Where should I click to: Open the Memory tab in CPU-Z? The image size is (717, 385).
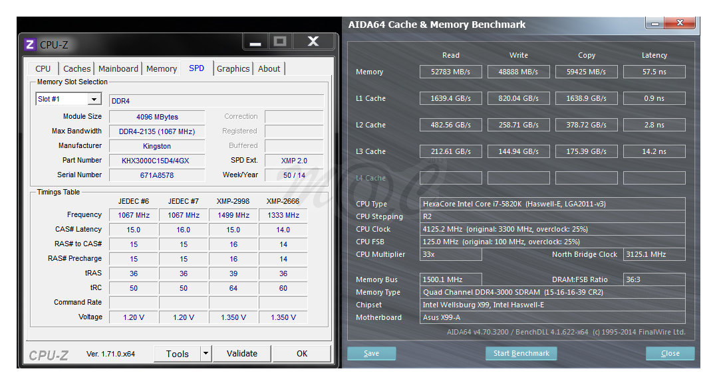pos(162,69)
